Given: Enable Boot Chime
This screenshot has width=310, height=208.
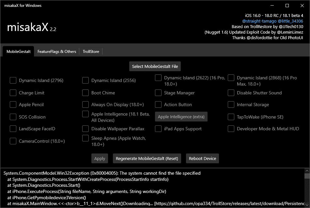Looking at the screenshot, I should pos(85,93).
